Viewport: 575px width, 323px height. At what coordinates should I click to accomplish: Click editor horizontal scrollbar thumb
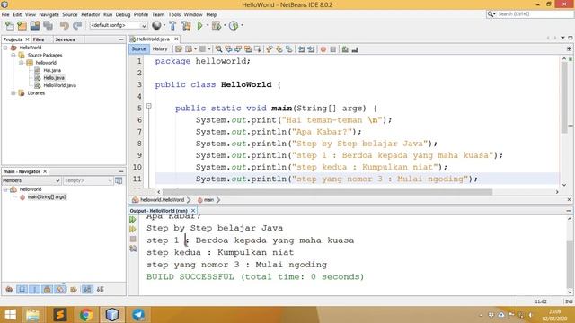(327, 192)
